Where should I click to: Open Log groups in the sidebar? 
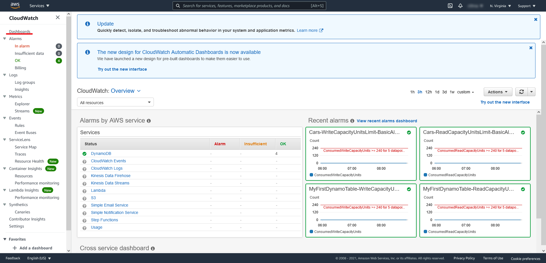tap(25, 82)
